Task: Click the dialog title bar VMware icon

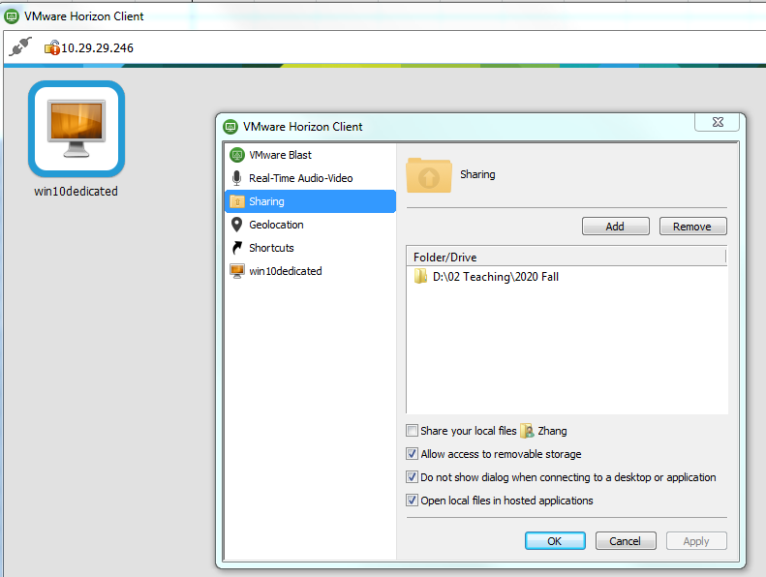Action: pyautogui.click(x=230, y=127)
